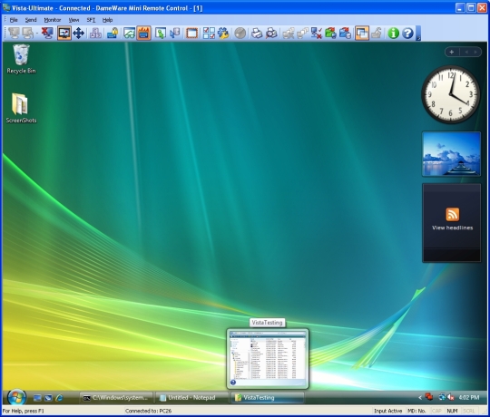The image size is (490, 417).
Task: Open the File menu
Action: 14,20
